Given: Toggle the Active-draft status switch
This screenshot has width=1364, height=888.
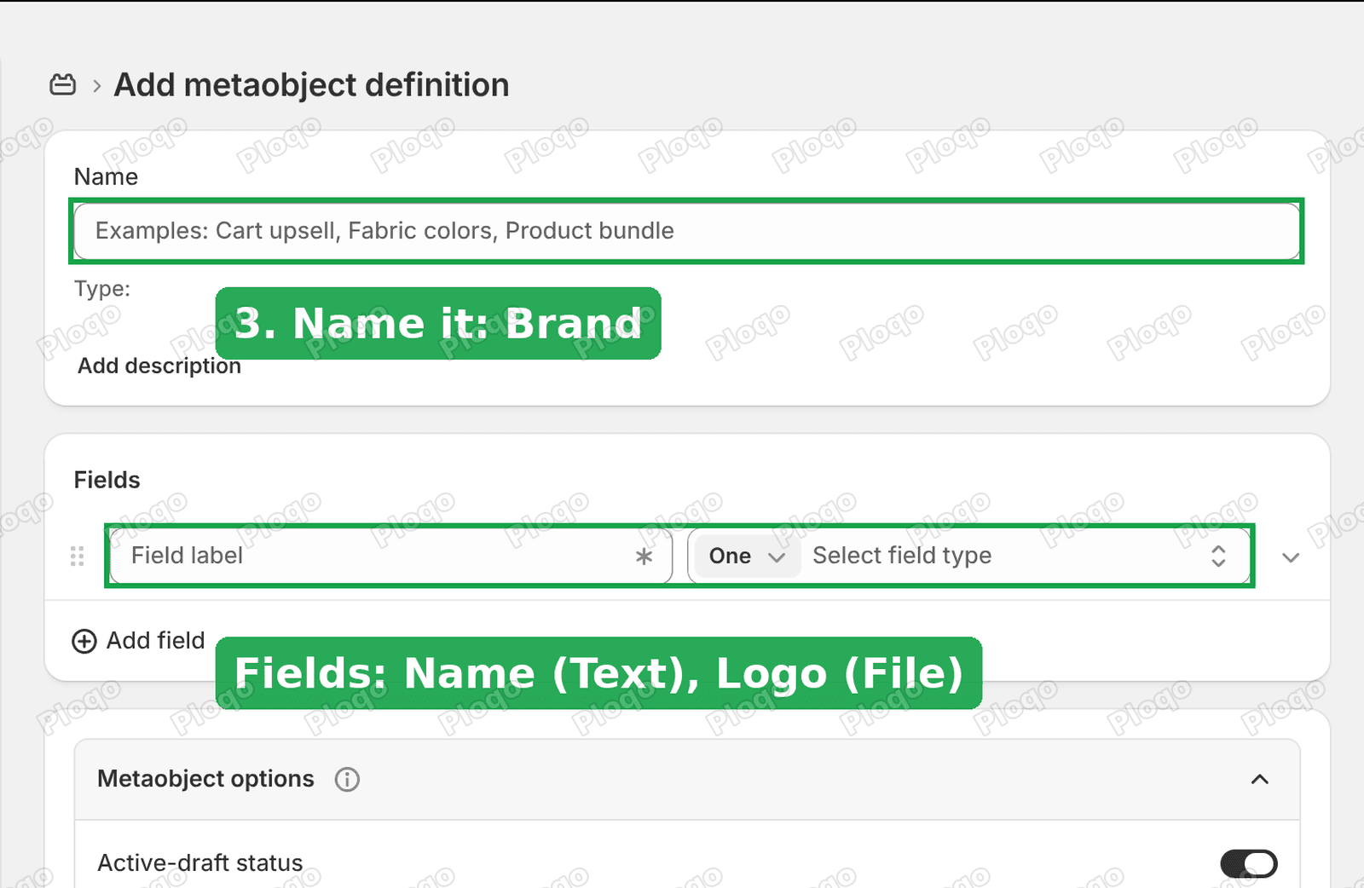Looking at the screenshot, I should pyautogui.click(x=1249, y=863).
